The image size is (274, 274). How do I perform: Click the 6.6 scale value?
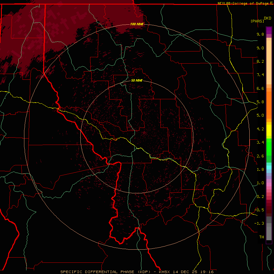260,88
